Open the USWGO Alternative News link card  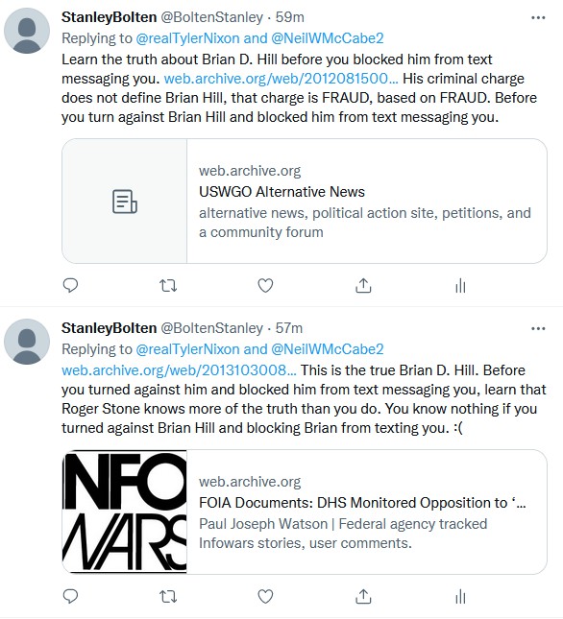[305, 201]
